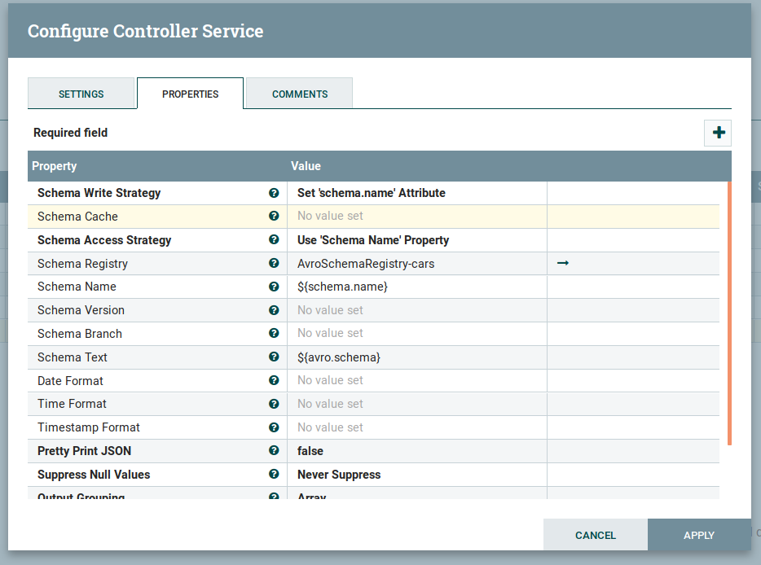Change the Suppress Null Values option
This screenshot has height=565, width=761.
416,475
